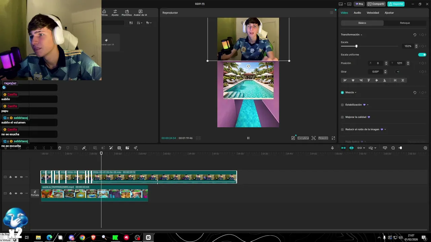Viewport: 431px width, 242px height.
Task: Click the sparkle waveform icon above timeline
Action: (136, 148)
